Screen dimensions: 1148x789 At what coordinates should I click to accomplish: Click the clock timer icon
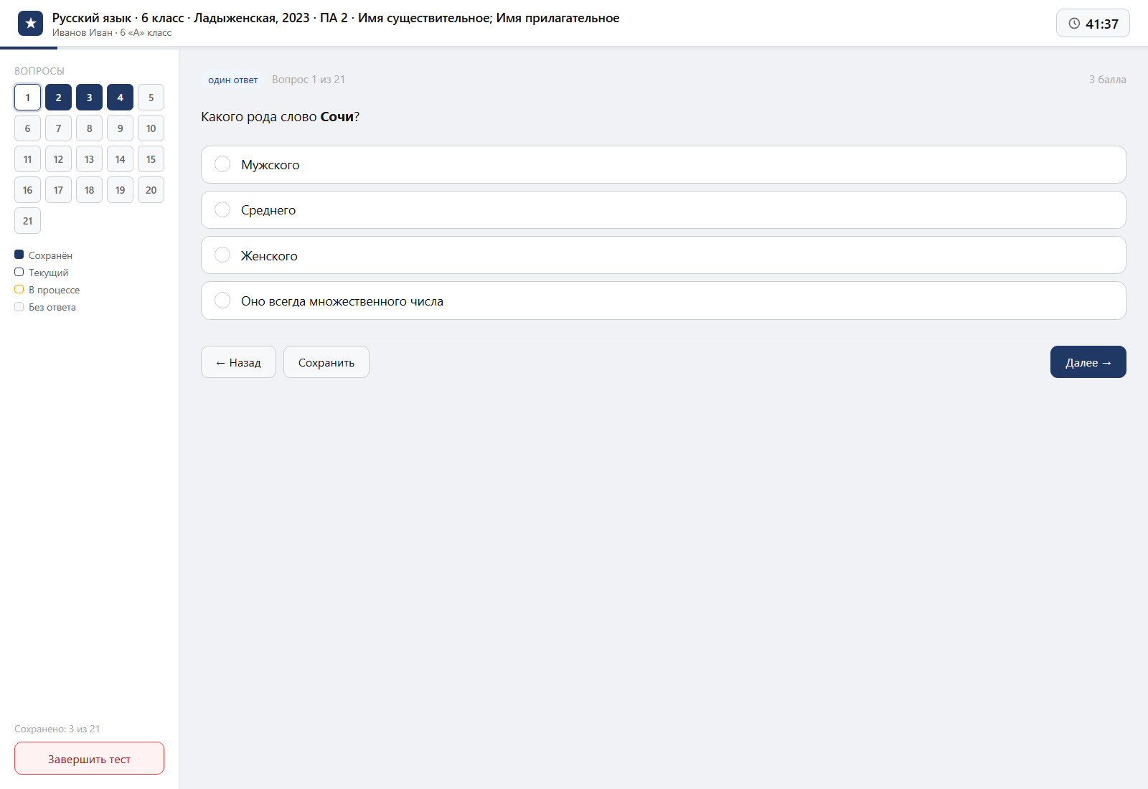pos(1074,24)
